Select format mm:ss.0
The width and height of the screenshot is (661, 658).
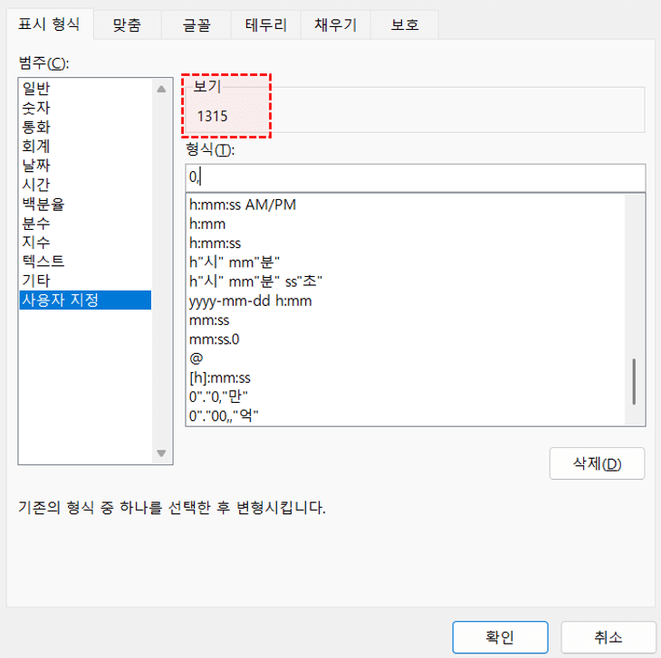click(x=407, y=339)
